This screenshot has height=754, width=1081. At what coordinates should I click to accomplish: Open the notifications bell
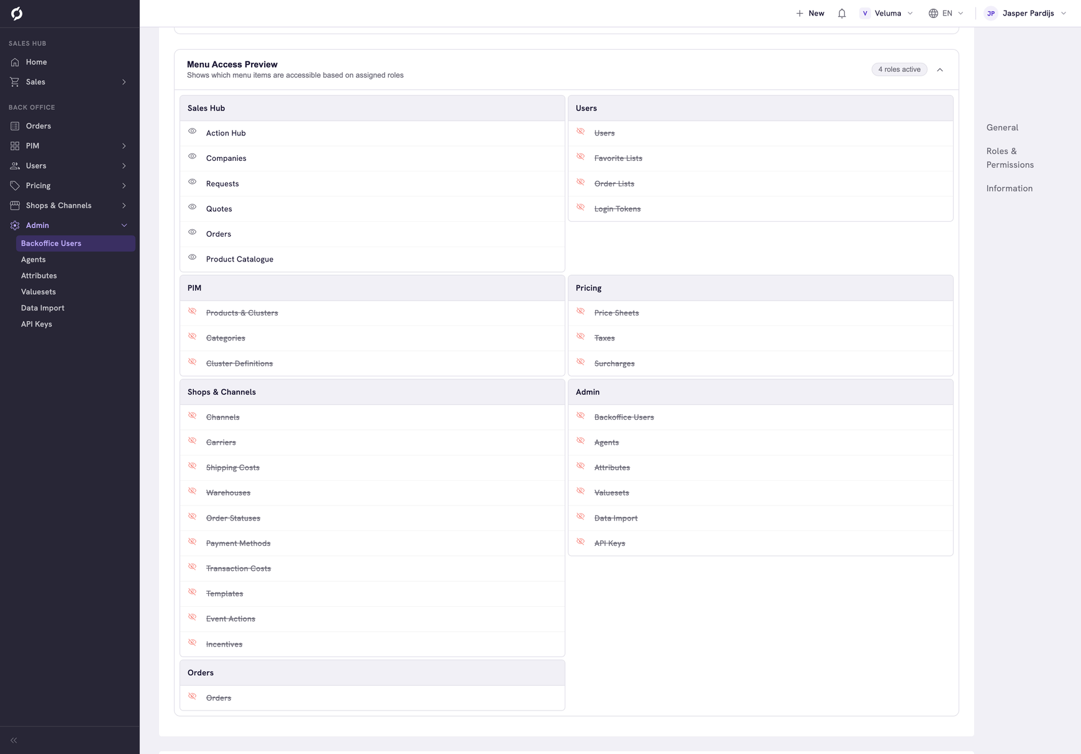pyautogui.click(x=842, y=13)
